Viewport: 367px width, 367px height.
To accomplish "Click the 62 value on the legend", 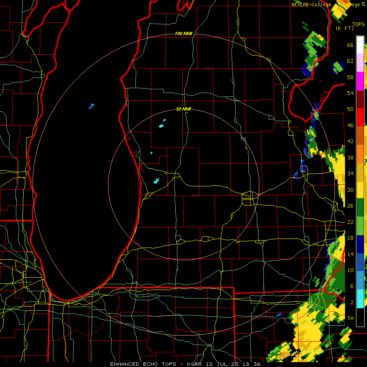I will [350, 61].
